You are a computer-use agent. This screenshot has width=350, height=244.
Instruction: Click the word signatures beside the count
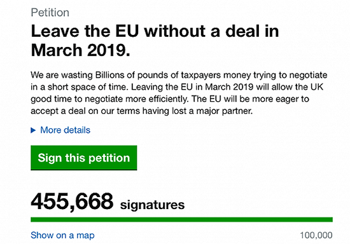(x=152, y=205)
